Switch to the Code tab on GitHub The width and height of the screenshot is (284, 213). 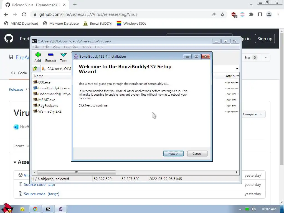click(19, 73)
